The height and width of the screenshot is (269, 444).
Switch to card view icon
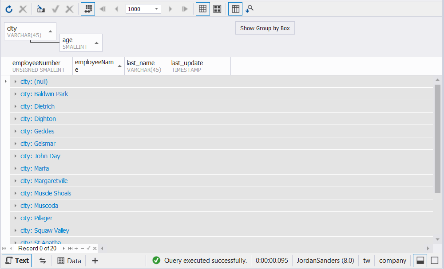[x=217, y=9]
